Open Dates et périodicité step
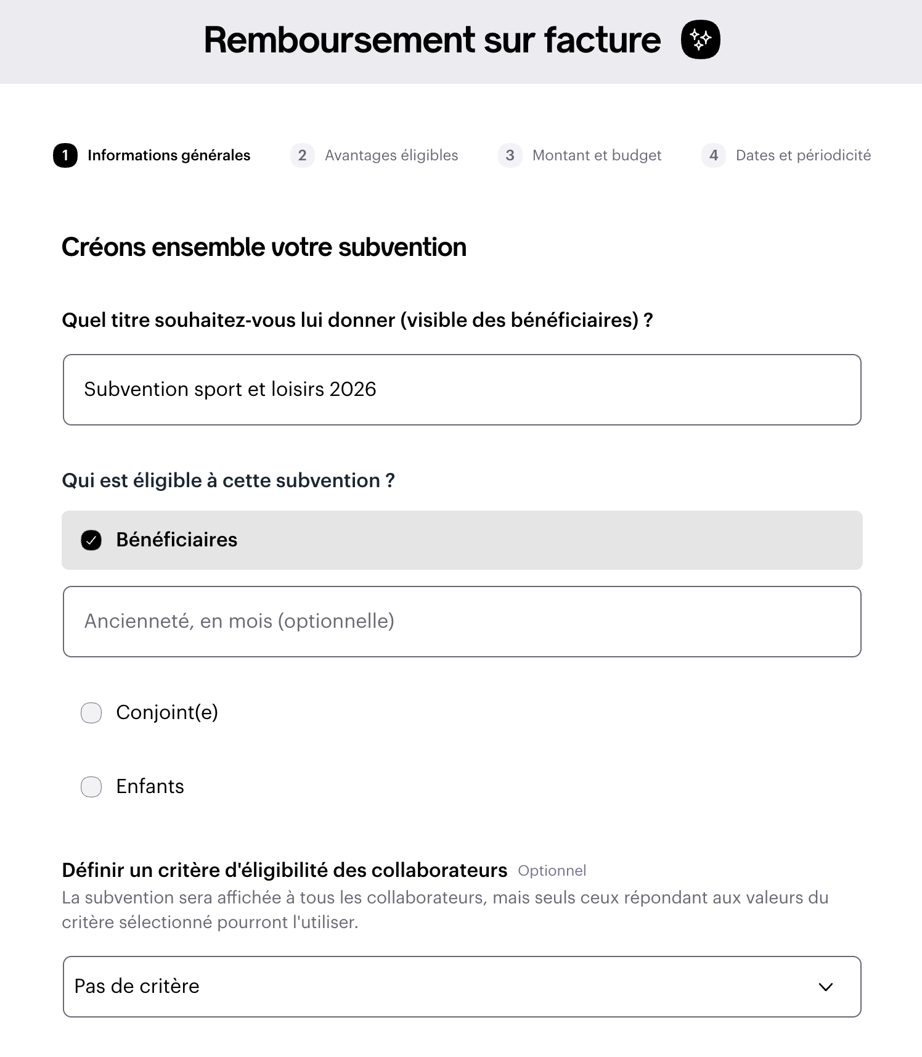 click(x=803, y=155)
